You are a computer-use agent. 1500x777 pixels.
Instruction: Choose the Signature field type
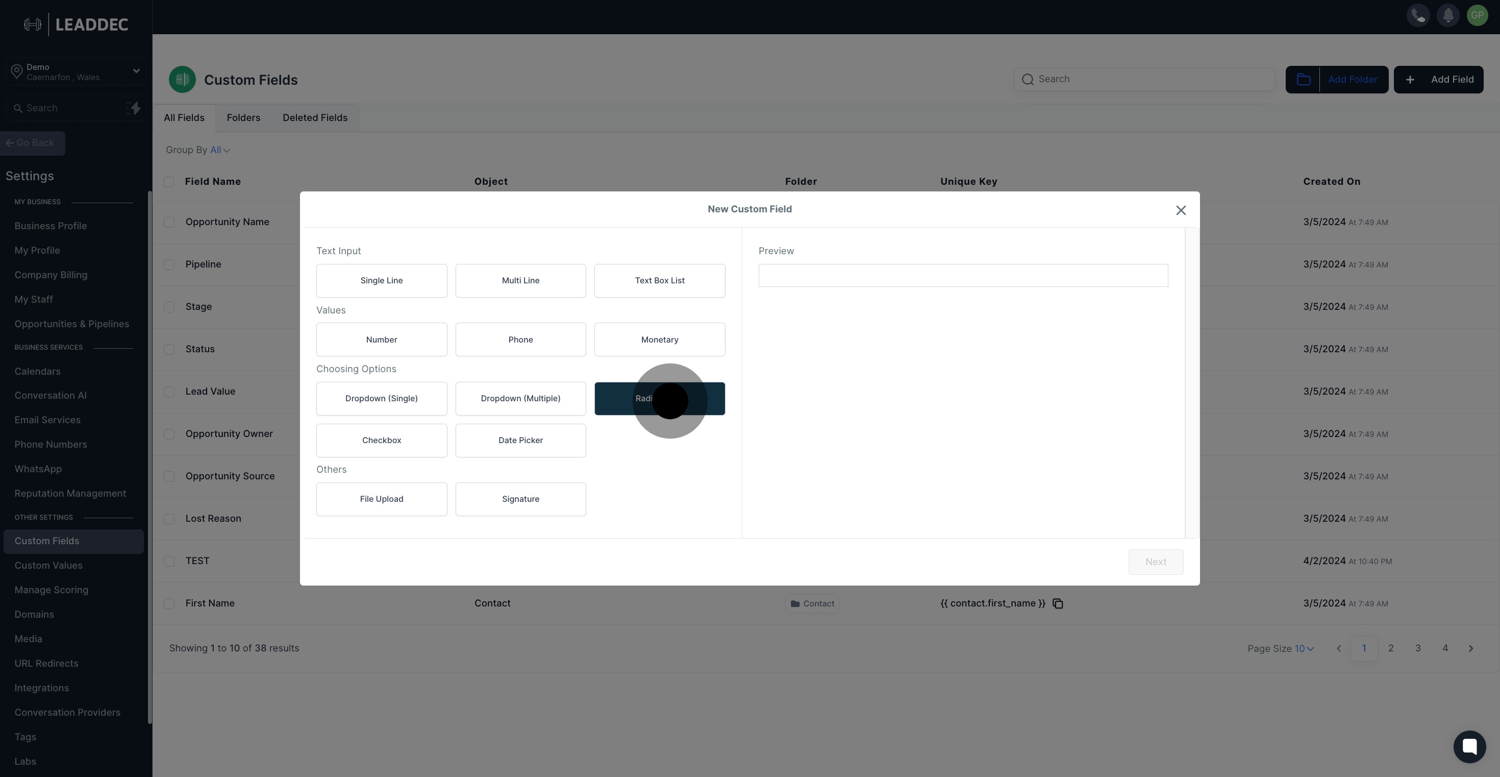coord(520,499)
